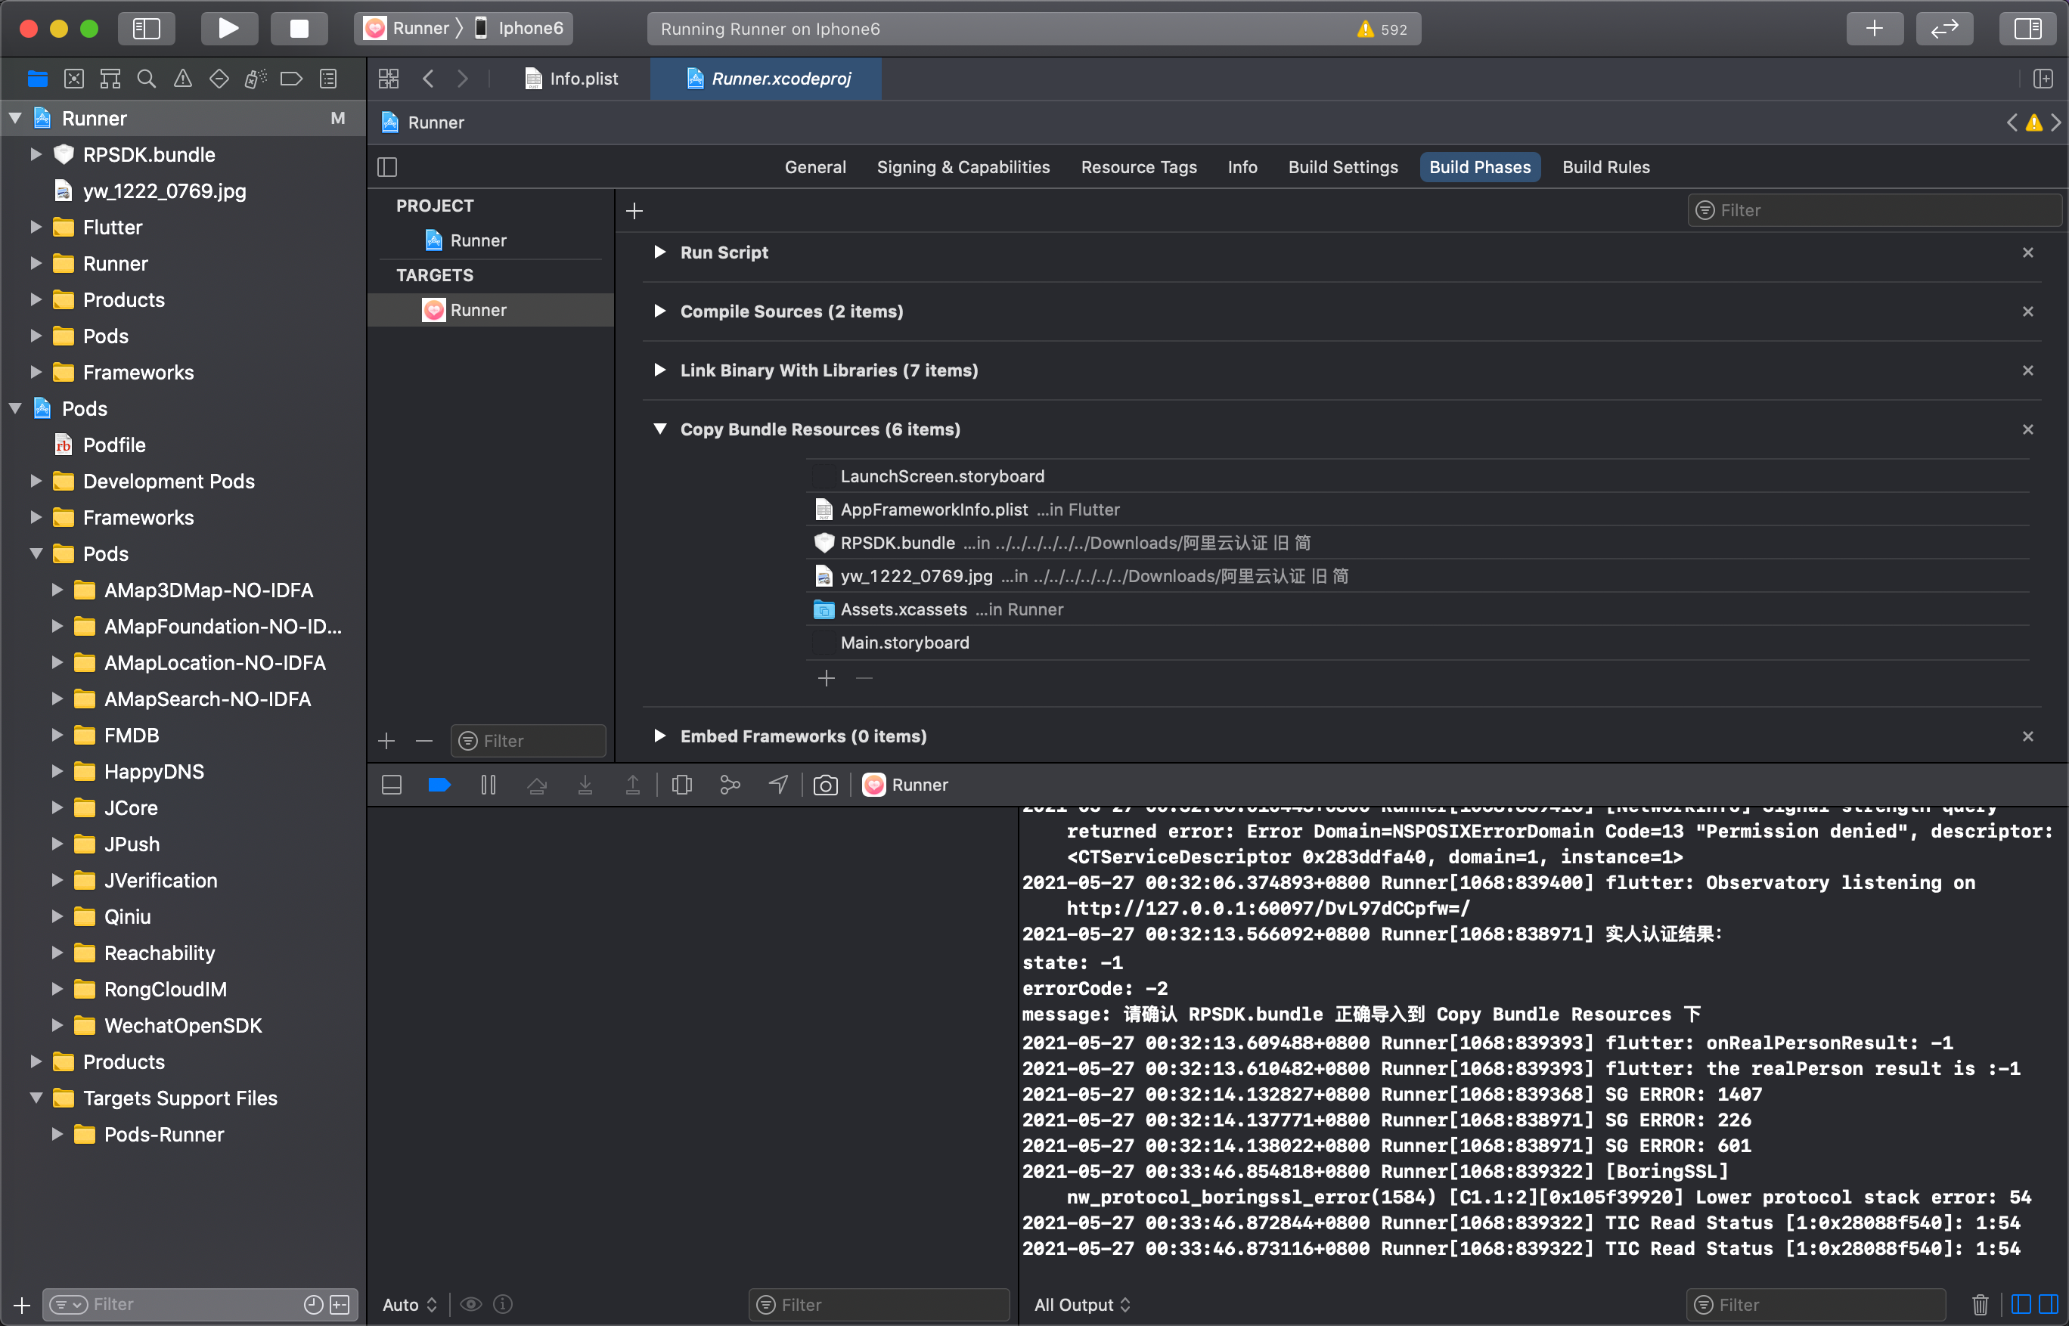Open the All Output dropdown
Screen dimensions: 2069x1326
click(1083, 1305)
